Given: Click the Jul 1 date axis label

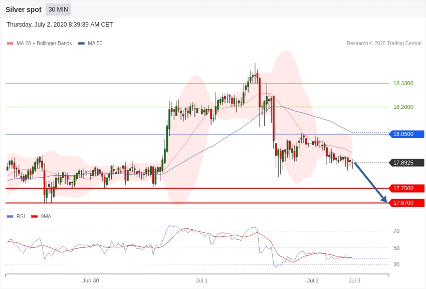Looking at the screenshot, I should tap(201, 280).
